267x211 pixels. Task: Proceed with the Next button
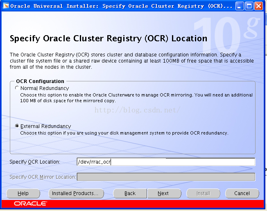click(x=164, y=193)
